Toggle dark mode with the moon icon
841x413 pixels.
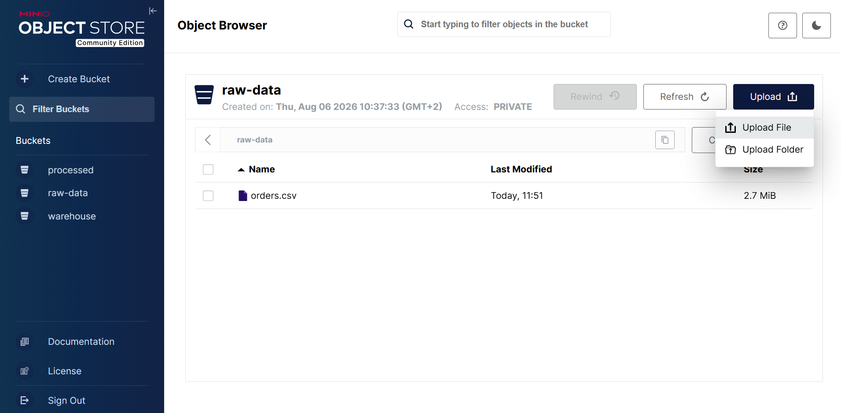tap(816, 26)
